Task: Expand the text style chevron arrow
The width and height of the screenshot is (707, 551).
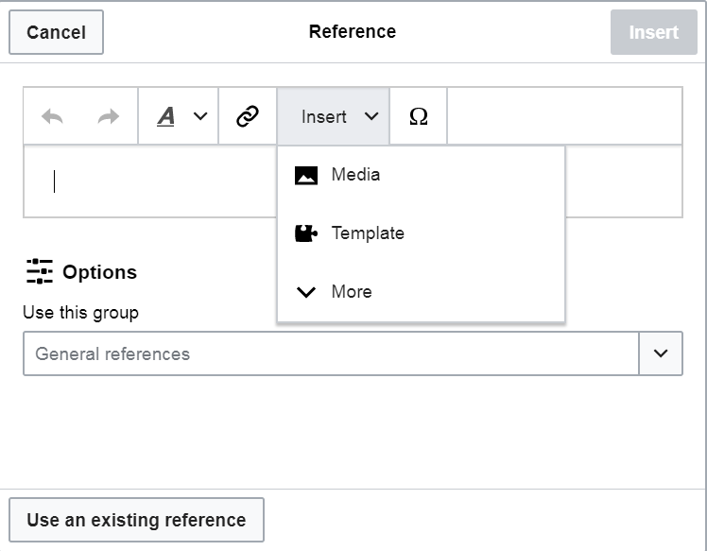Action: click(x=200, y=116)
